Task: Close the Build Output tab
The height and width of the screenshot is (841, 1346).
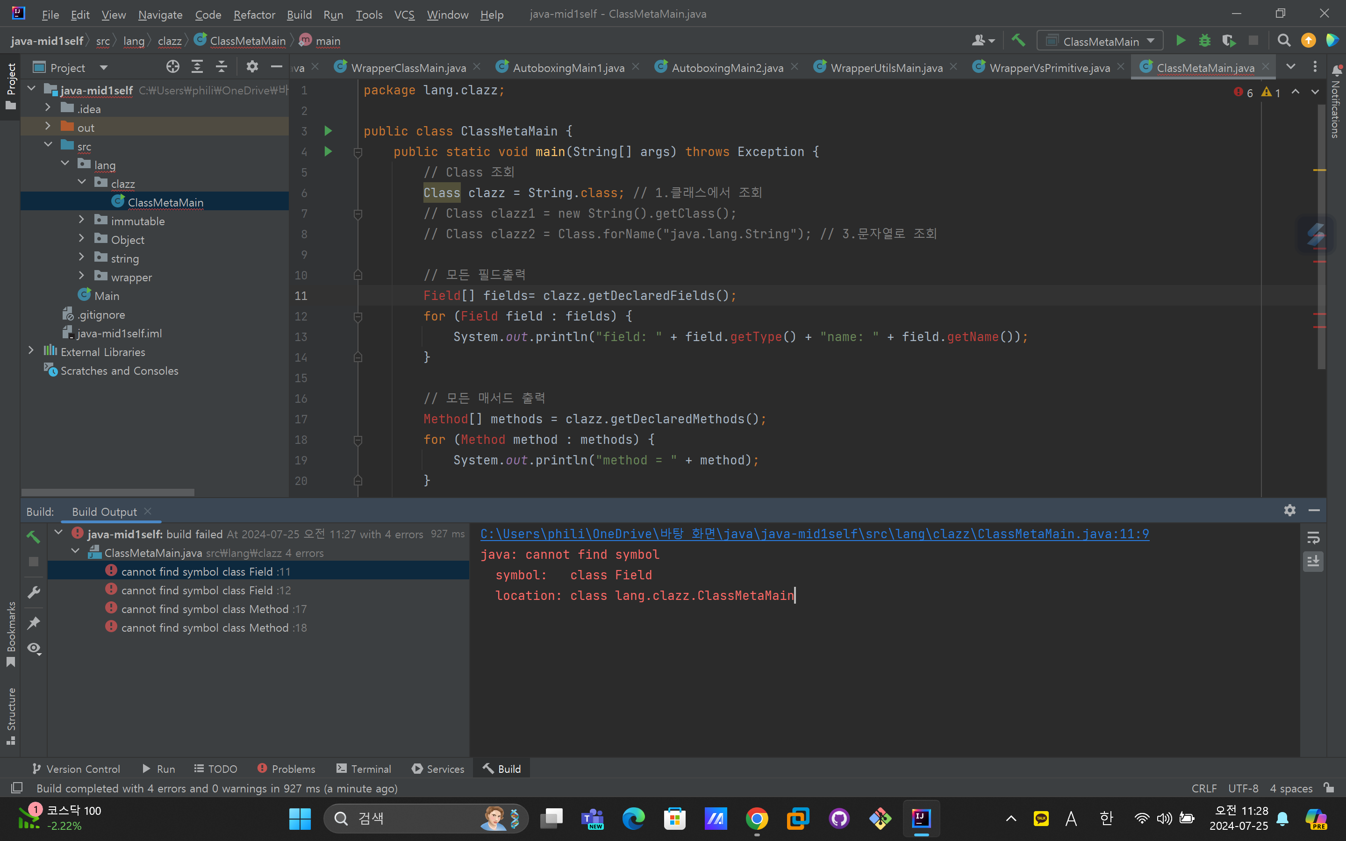Action: (x=147, y=511)
